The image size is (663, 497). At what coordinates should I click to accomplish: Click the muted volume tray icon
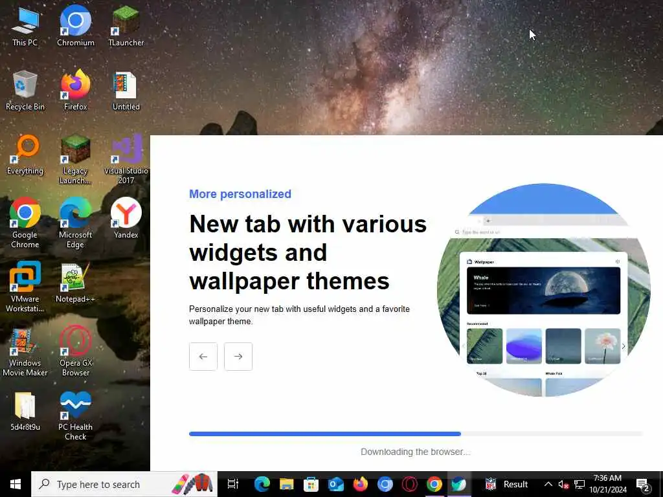[563, 485]
